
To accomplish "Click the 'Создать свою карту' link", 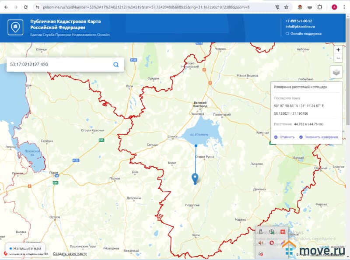I will pyautogui.click(x=70, y=253).
